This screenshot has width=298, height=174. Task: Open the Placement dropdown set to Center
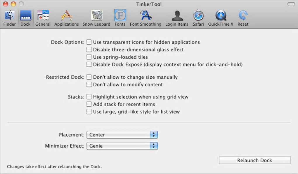coord(122,135)
